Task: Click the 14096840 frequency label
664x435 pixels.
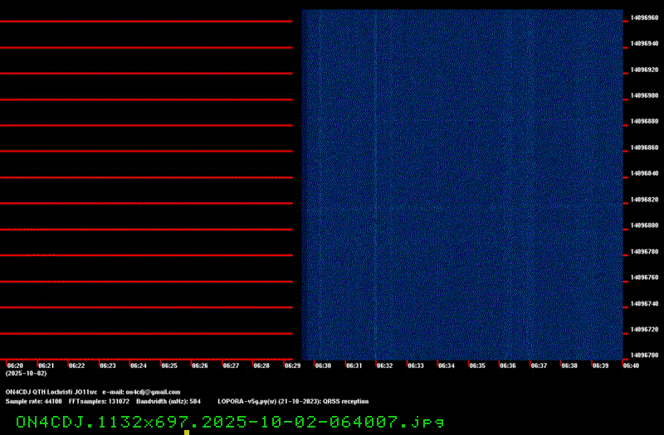Action: click(645, 173)
